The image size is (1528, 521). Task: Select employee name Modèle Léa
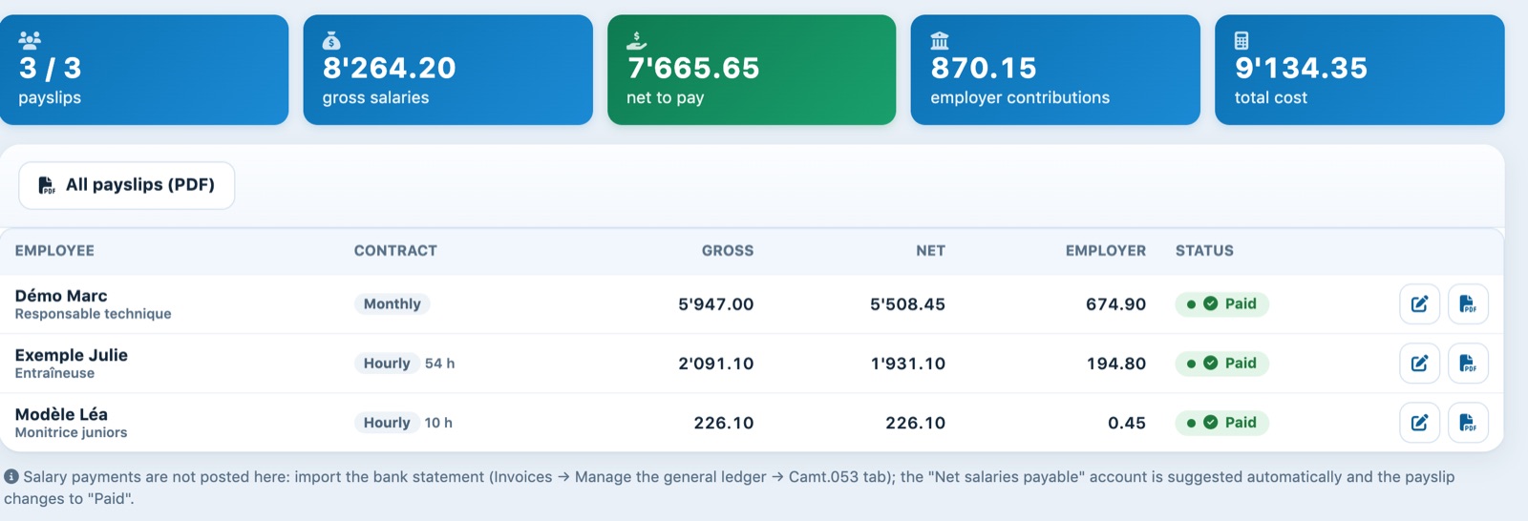click(61, 414)
